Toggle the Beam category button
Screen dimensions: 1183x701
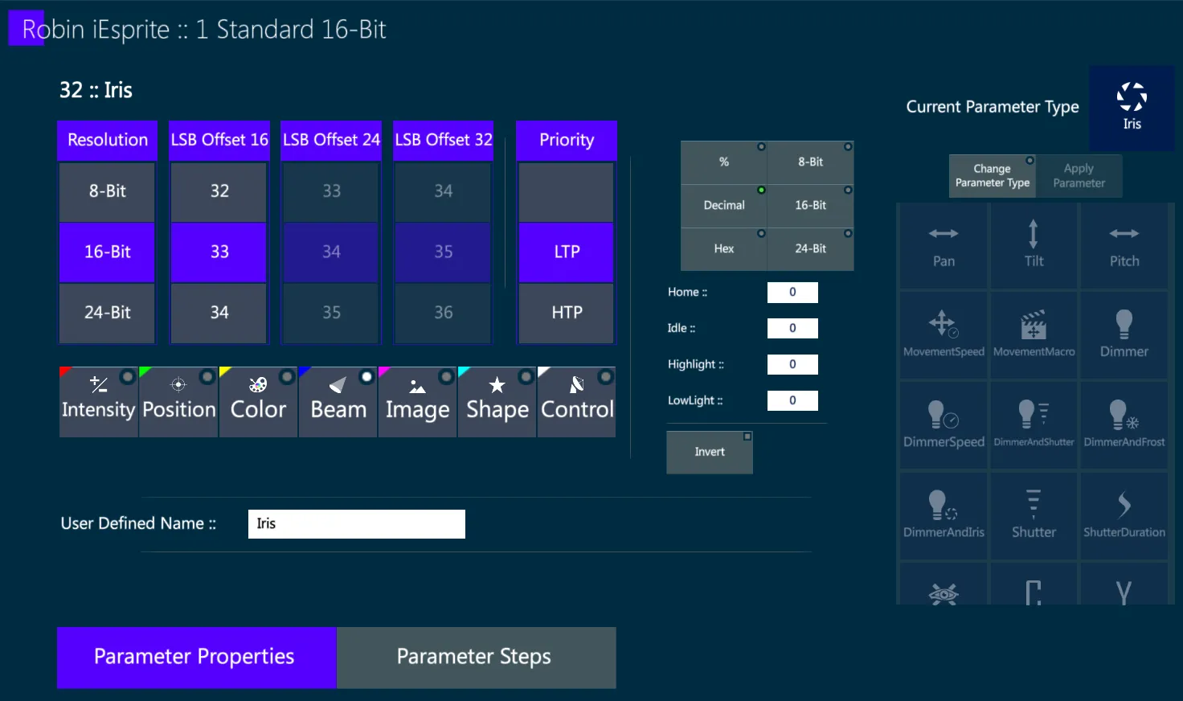(x=338, y=402)
